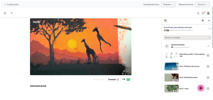
Task: Toggle the content list panel icon
Action: tap(165, 20)
